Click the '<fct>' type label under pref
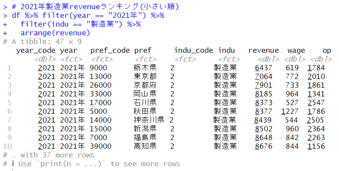Viewport: 339px width, 171px height. [x=146, y=59]
